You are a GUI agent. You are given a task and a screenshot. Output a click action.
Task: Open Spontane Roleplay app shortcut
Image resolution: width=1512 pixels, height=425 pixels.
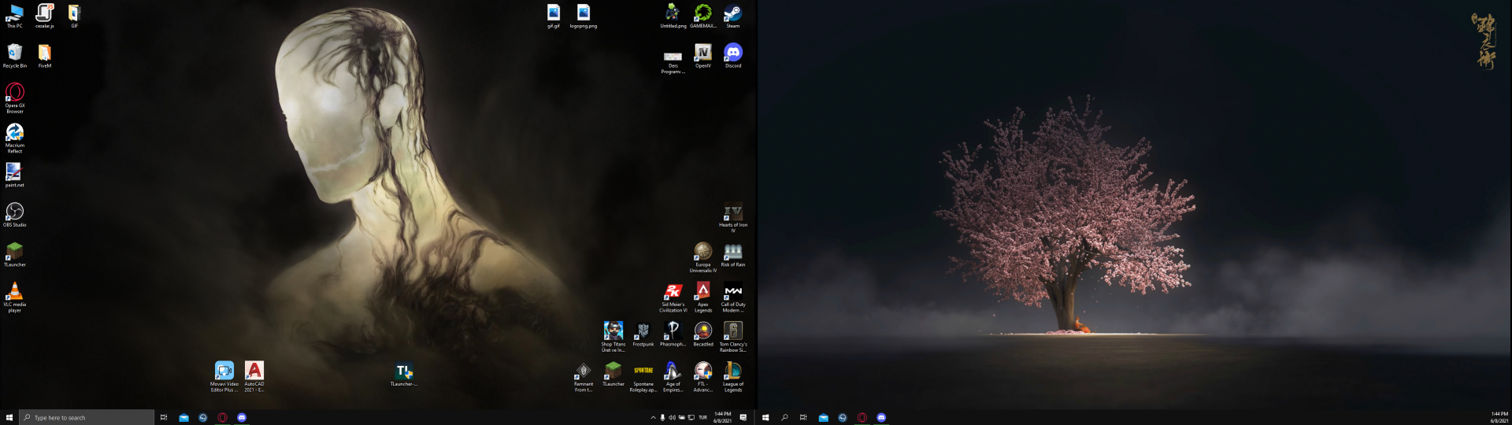coord(643,376)
